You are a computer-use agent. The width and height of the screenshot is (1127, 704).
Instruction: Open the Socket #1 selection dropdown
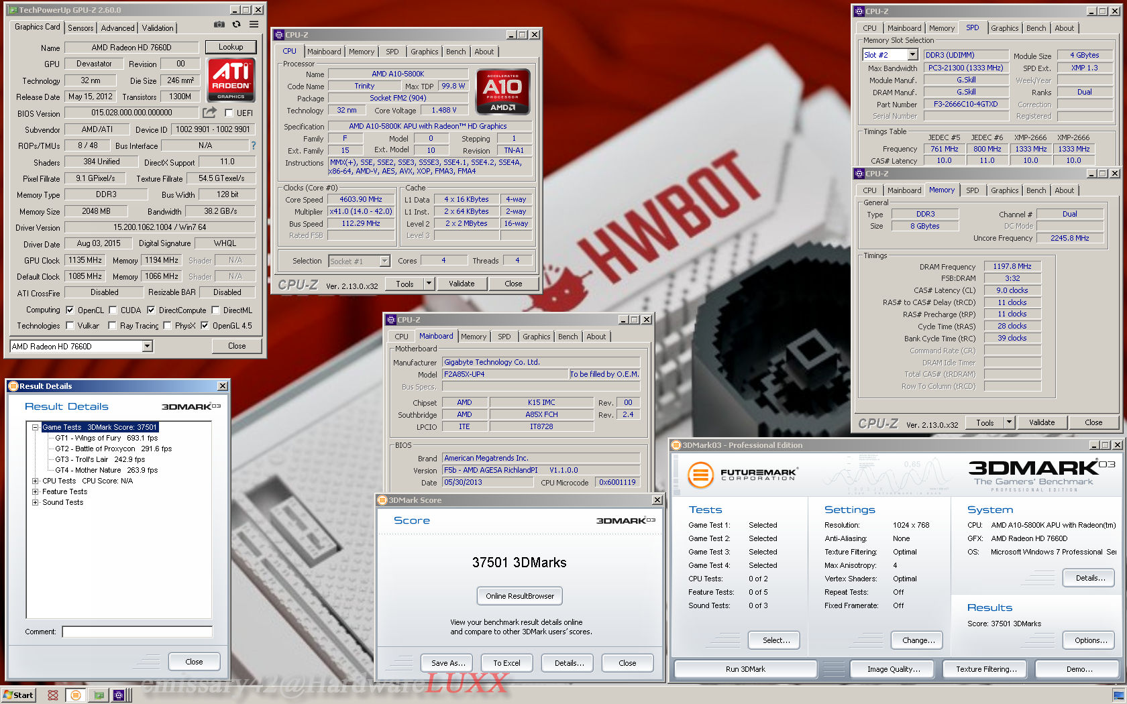[384, 261]
